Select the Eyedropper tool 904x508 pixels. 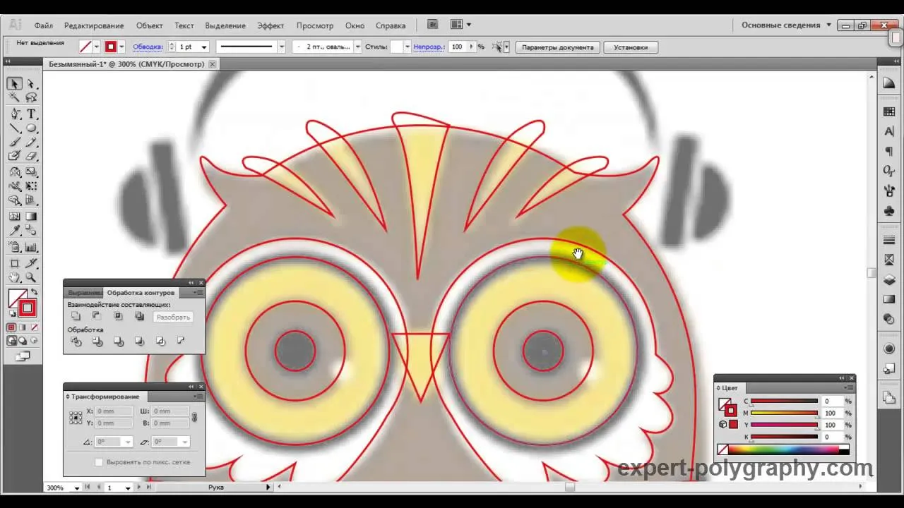tap(14, 231)
